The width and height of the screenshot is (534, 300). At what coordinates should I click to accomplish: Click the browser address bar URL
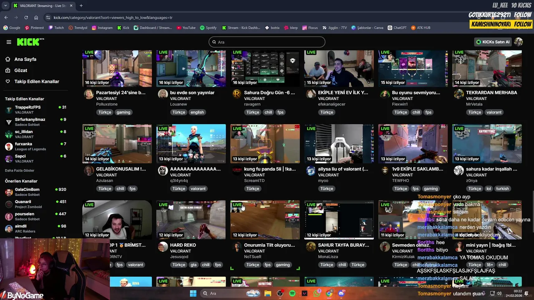point(113,17)
